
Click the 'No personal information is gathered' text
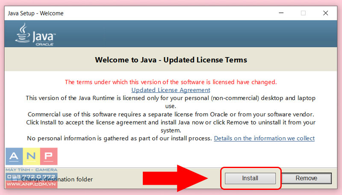click(x=119, y=138)
